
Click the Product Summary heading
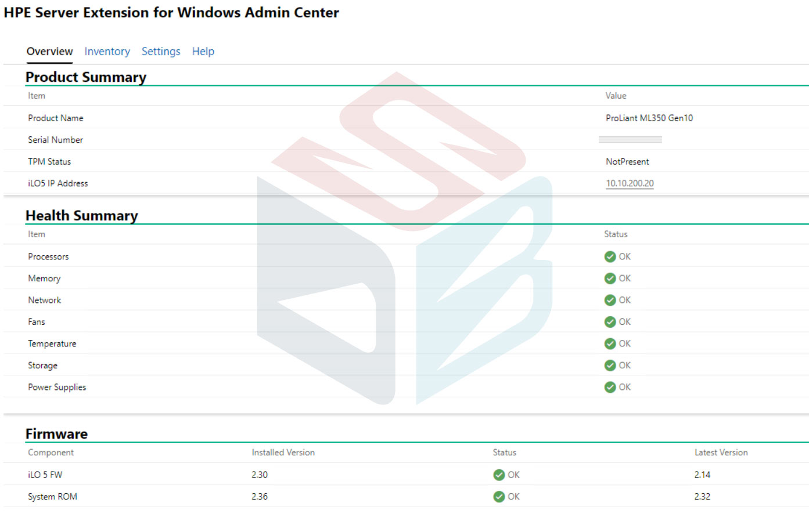click(86, 77)
